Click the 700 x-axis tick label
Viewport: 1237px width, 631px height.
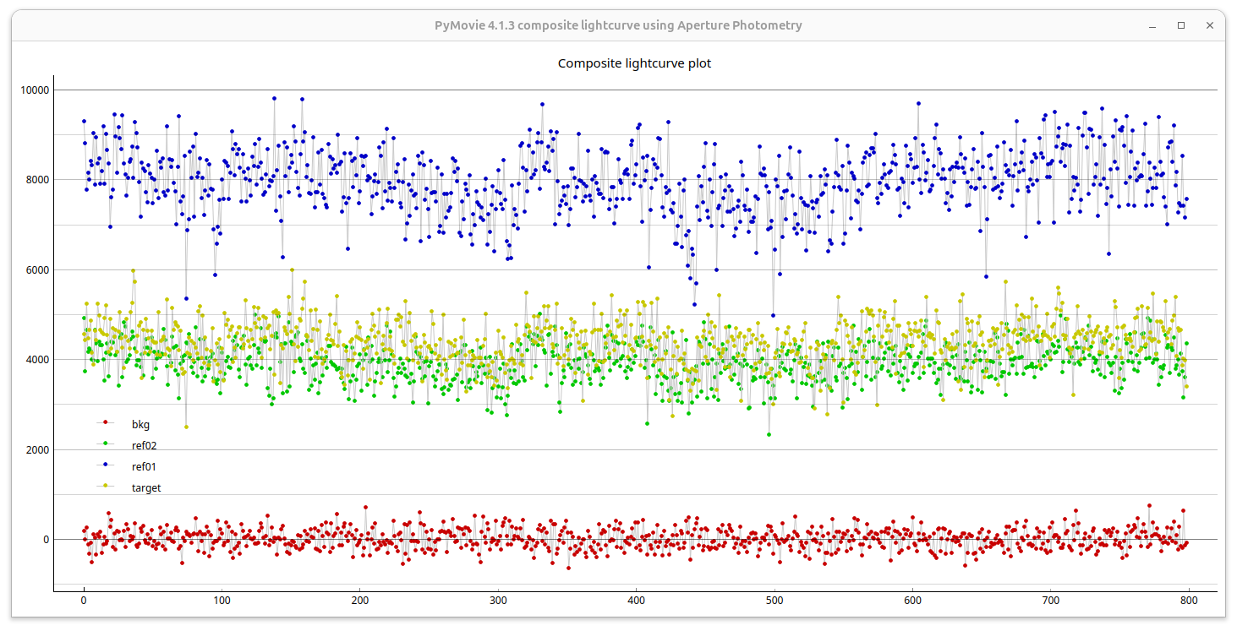coord(1050,601)
